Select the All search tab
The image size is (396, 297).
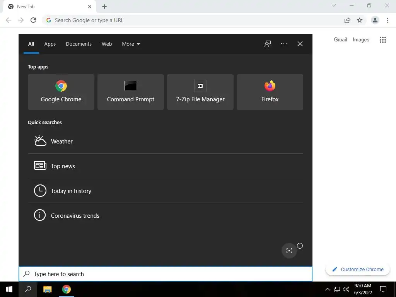(31, 44)
